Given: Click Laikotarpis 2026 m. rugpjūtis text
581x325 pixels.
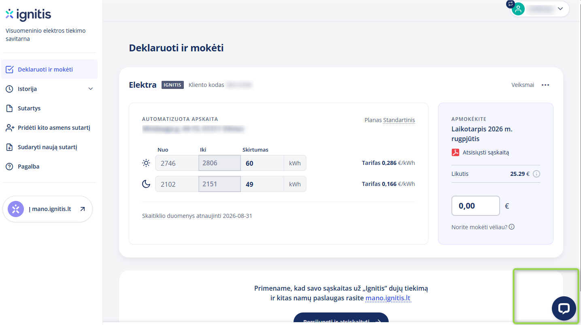Looking at the screenshot, I should [x=482, y=134].
